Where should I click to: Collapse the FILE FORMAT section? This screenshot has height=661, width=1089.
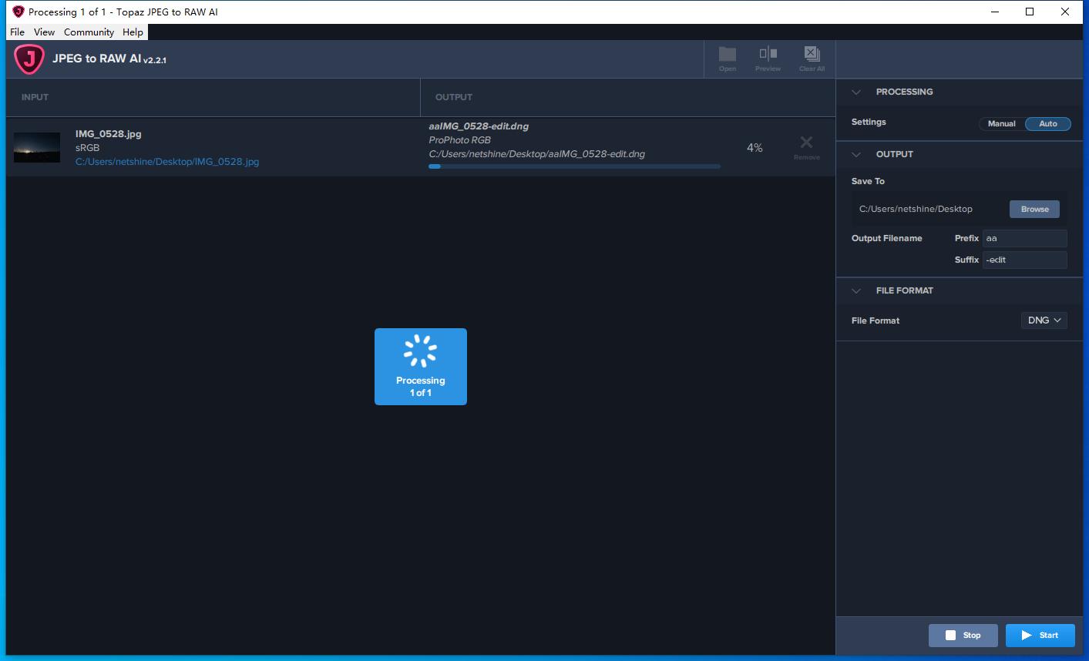855,290
